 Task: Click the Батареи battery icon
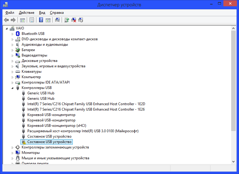[x=18, y=50]
